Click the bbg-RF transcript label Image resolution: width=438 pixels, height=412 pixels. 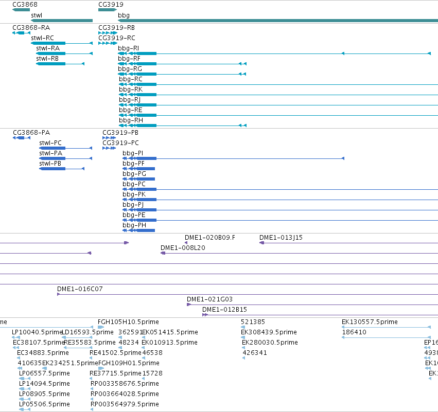pyautogui.click(x=129, y=59)
